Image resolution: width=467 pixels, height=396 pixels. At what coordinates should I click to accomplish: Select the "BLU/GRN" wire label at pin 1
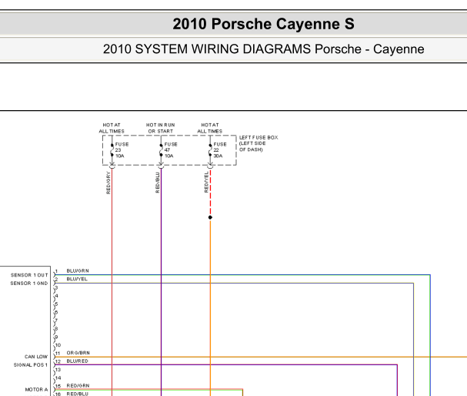(78, 270)
